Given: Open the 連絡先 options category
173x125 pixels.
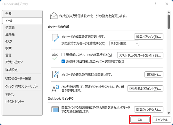Looking at the screenshot, I should [22, 34].
